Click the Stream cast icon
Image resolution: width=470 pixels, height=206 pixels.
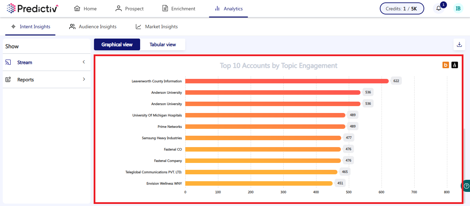(8, 62)
